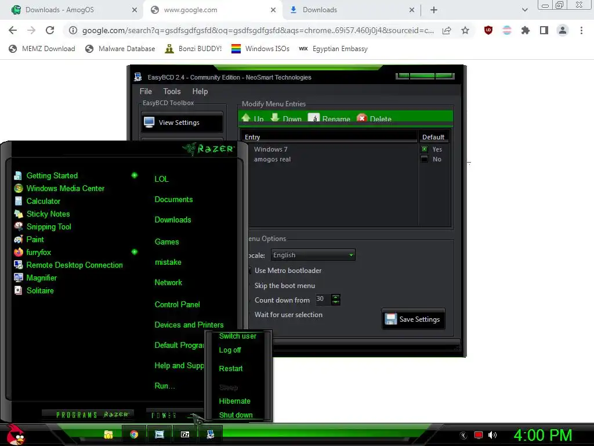Switch to EasyBCD in the taskbar
594x446 pixels.
tap(210, 434)
